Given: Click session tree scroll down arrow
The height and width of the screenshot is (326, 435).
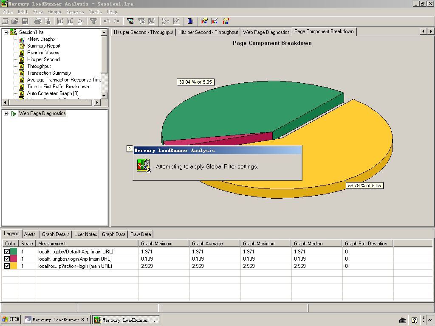Looking at the screenshot, I should (104, 96).
